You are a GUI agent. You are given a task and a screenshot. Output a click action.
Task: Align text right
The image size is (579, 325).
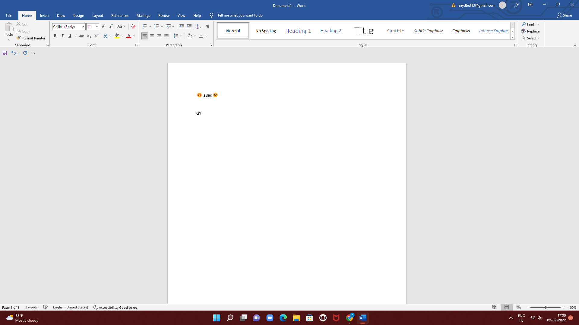pyautogui.click(x=159, y=36)
